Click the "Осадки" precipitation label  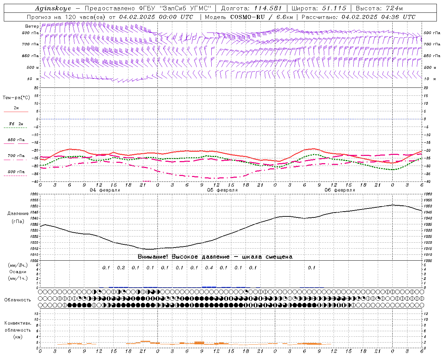click(x=18, y=272)
